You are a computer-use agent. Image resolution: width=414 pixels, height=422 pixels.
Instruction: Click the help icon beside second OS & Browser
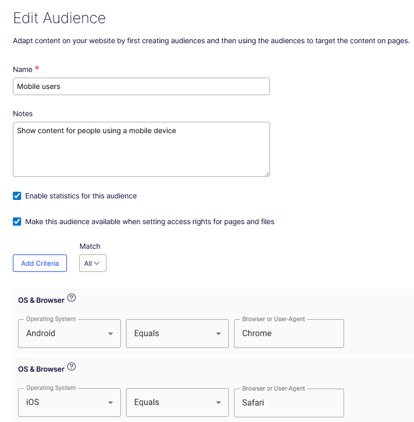coord(71,367)
